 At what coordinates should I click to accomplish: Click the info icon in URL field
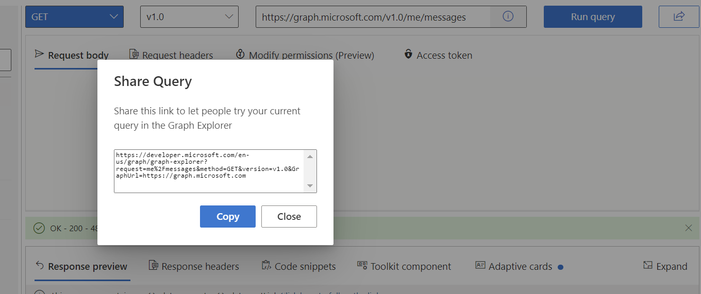[x=508, y=16]
